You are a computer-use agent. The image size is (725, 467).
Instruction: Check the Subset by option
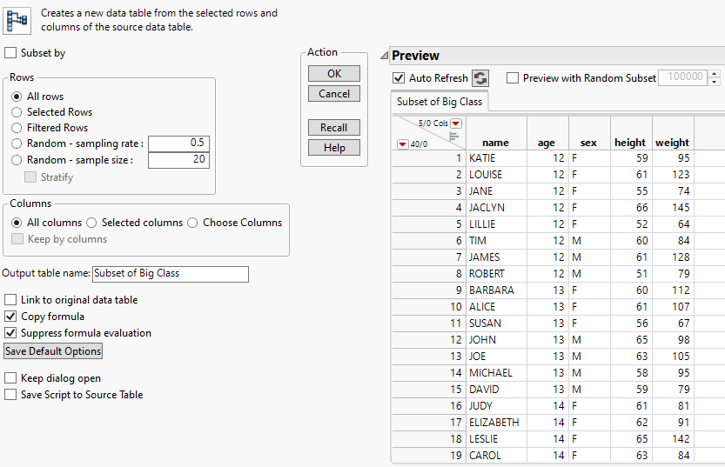(x=10, y=53)
